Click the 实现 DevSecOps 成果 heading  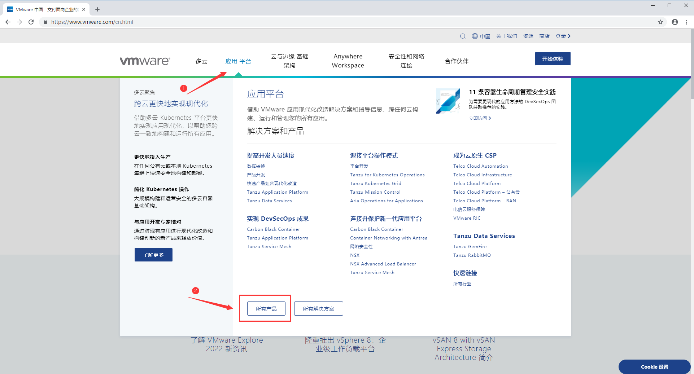click(278, 219)
